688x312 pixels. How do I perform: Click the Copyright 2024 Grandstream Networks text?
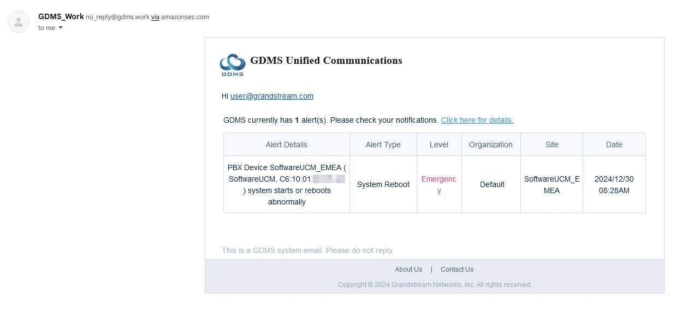(x=435, y=285)
